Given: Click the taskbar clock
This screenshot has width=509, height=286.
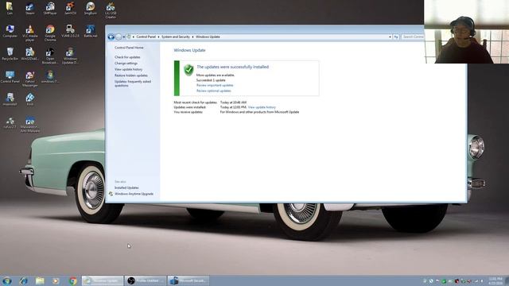Looking at the screenshot, I should (x=495, y=280).
